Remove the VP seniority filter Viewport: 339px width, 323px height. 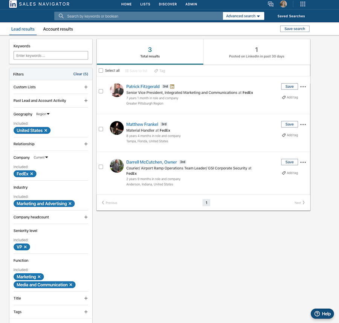(x=25, y=247)
